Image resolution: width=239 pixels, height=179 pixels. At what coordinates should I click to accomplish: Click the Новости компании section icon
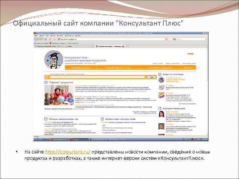coord(160,75)
